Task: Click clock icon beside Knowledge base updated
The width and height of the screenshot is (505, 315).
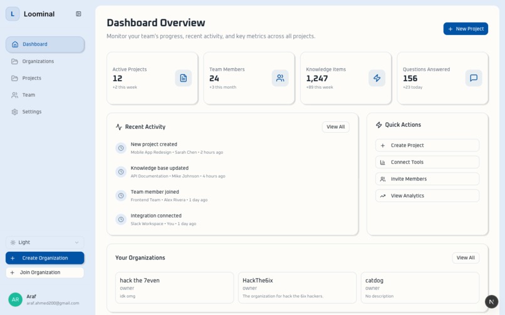Action: (121, 172)
